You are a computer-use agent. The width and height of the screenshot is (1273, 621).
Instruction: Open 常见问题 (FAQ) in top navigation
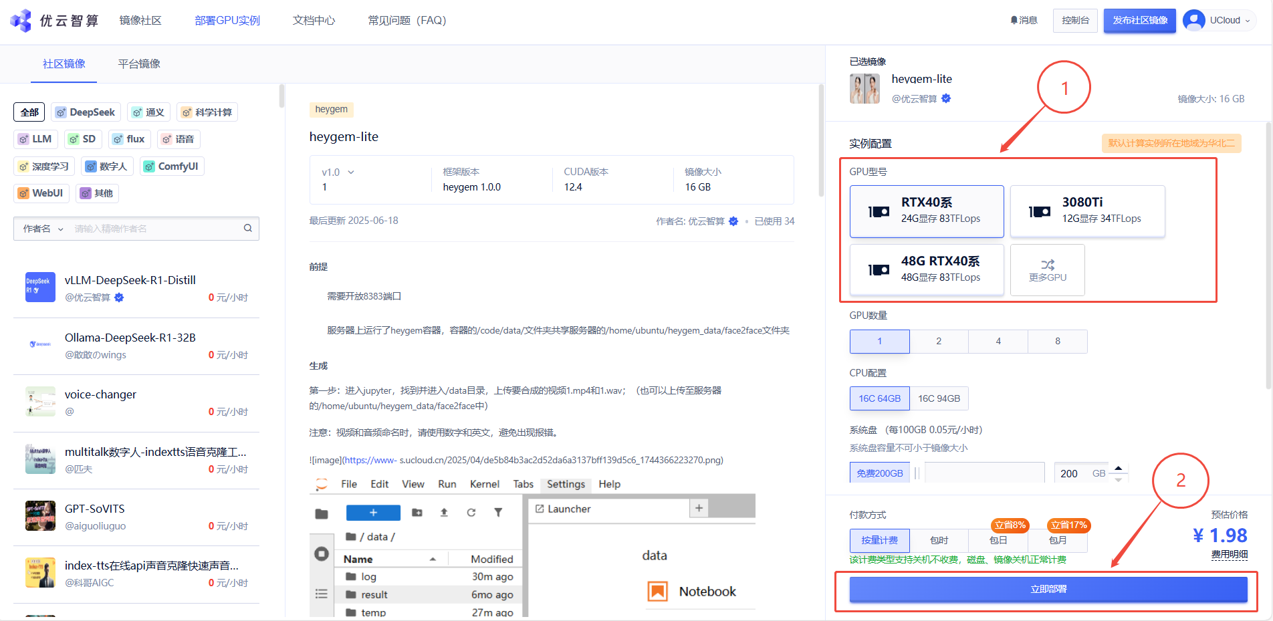(407, 21)
